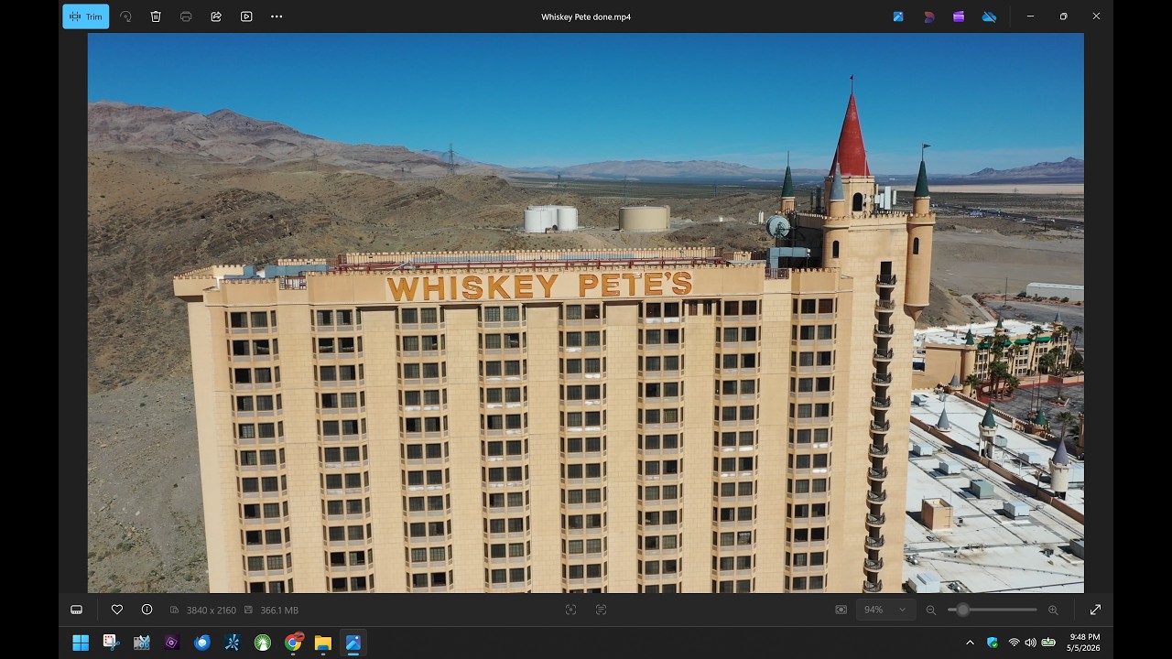Restore down the Photos window
1172x659 pixels.
click(x=1063, y=16)
